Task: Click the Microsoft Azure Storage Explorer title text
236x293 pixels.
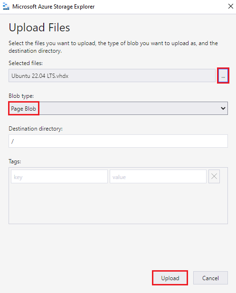Action: [x=54, y=7]
